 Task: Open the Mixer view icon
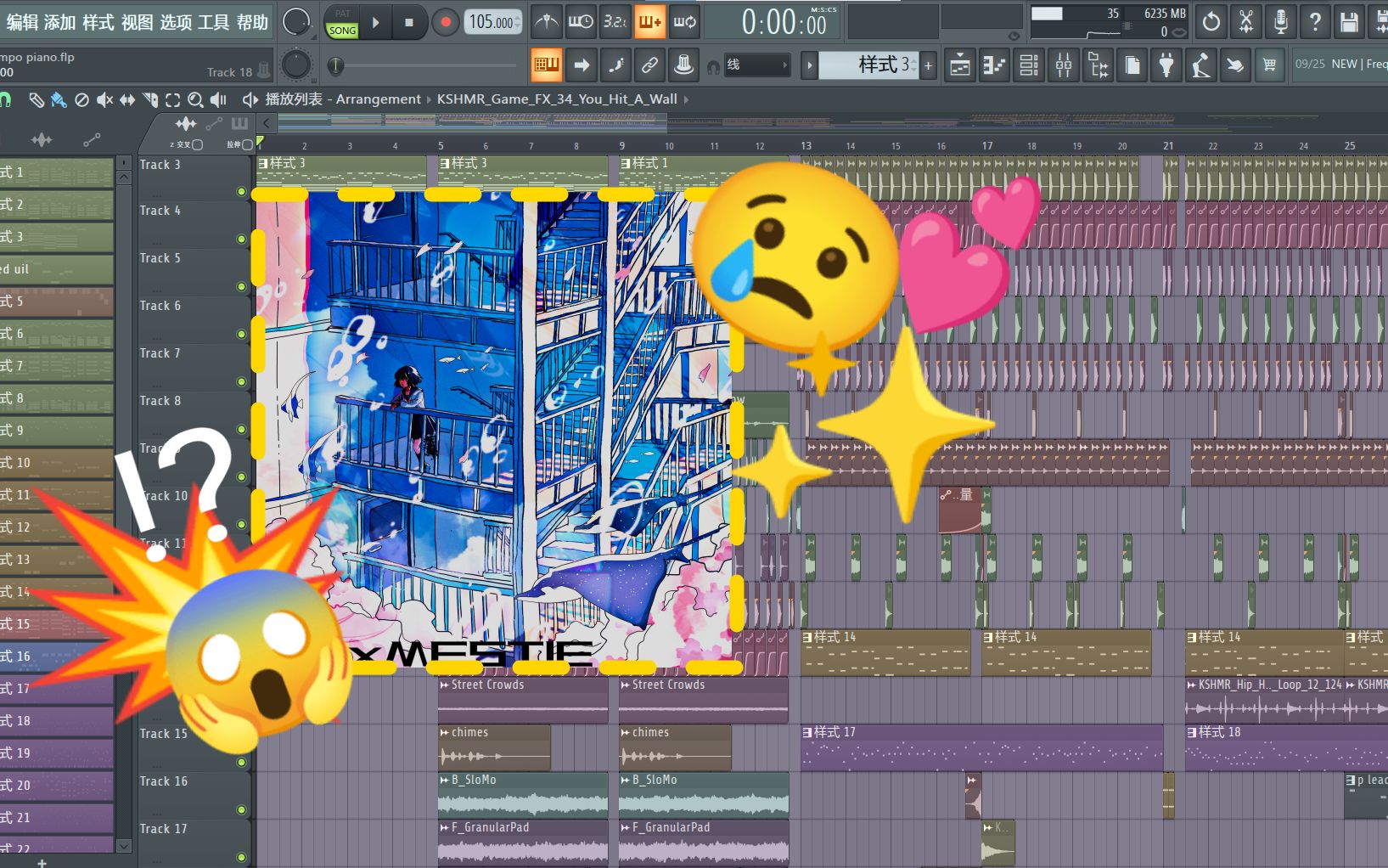(1064, 65)
